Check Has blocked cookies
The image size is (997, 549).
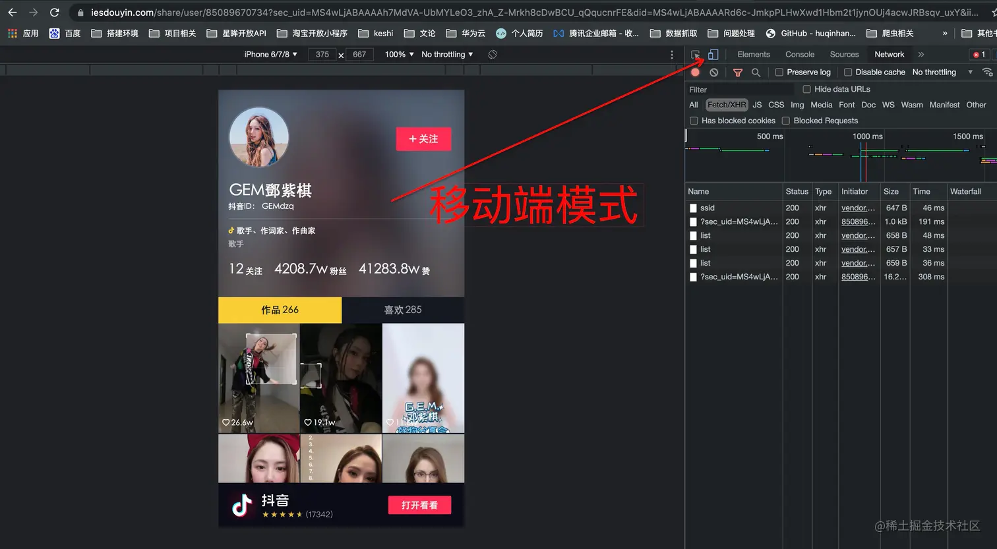pos(694,121)
